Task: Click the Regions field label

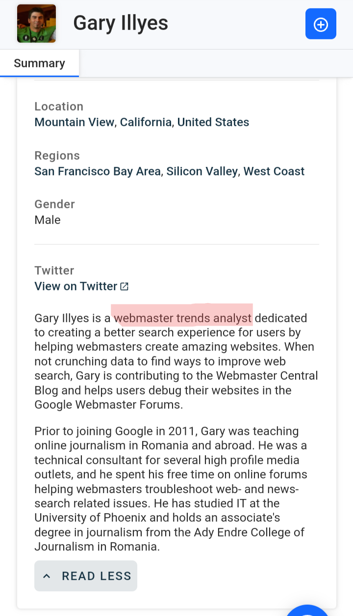Action: [57, 155]
